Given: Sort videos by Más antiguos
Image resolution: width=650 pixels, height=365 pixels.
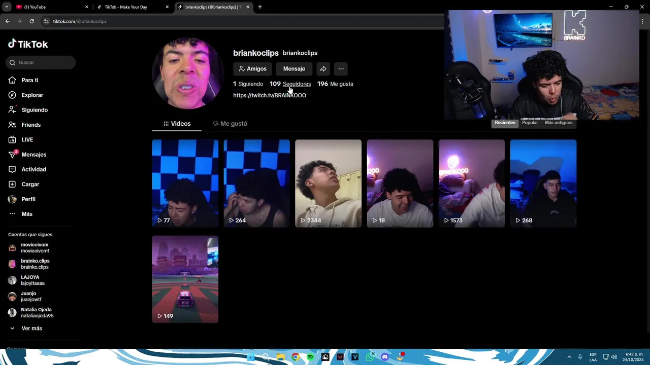Looking at the screenshot, I should click(x=558, y=123).
